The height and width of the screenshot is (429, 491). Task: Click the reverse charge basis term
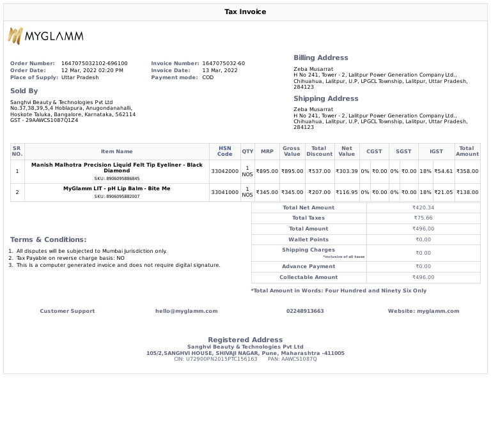point(70,259)
